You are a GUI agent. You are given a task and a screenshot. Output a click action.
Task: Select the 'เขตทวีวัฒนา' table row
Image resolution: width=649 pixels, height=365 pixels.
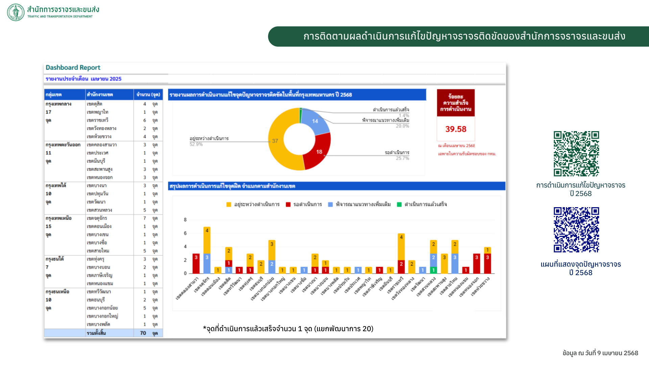(x=124, y=292)
